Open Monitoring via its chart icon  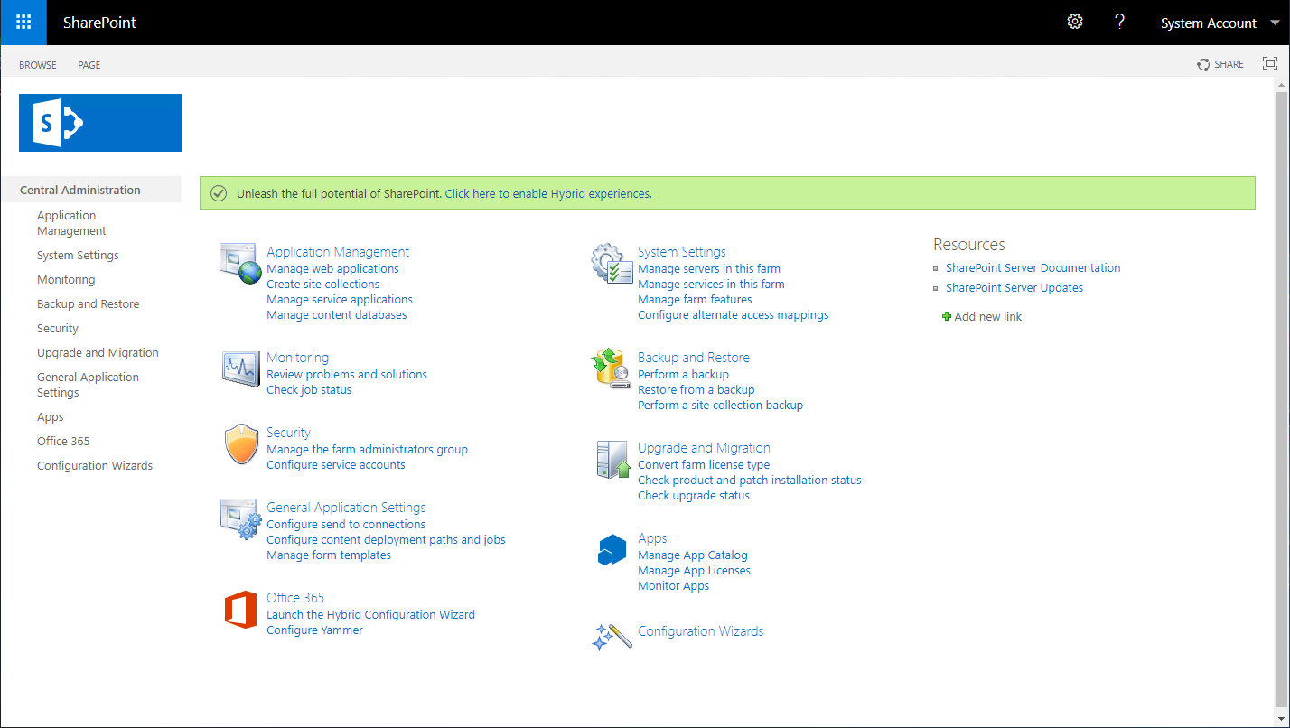point(239,369)
